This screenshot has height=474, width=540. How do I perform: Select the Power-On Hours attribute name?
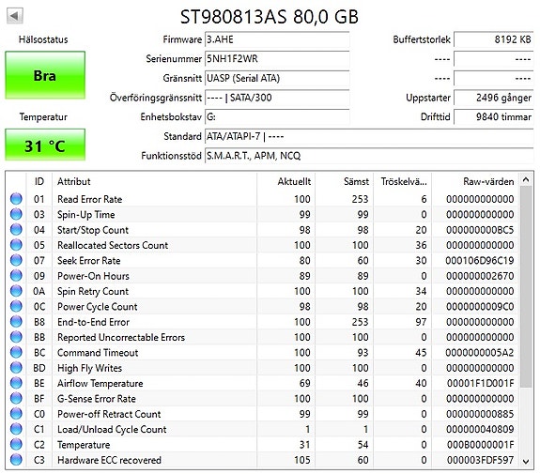coord(93,276)
